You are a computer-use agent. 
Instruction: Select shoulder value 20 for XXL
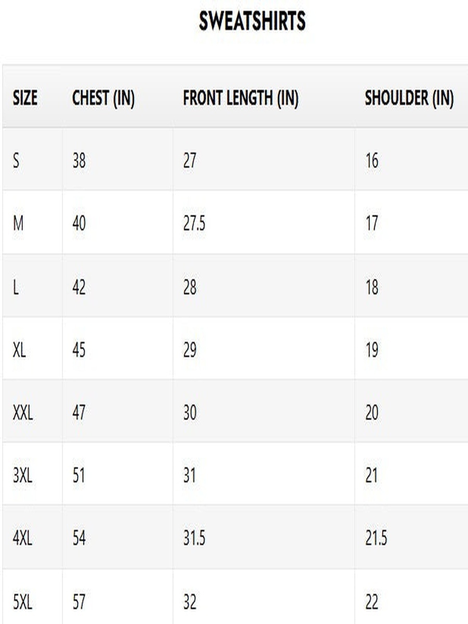(372, 413)
